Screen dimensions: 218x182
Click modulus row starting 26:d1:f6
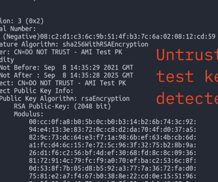coord(112,153)
